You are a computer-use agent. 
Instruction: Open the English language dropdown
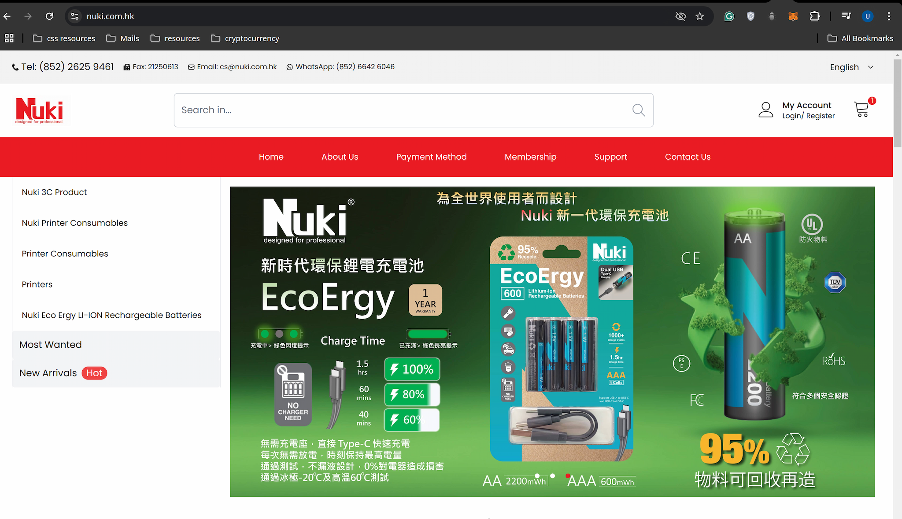point(851,67)
